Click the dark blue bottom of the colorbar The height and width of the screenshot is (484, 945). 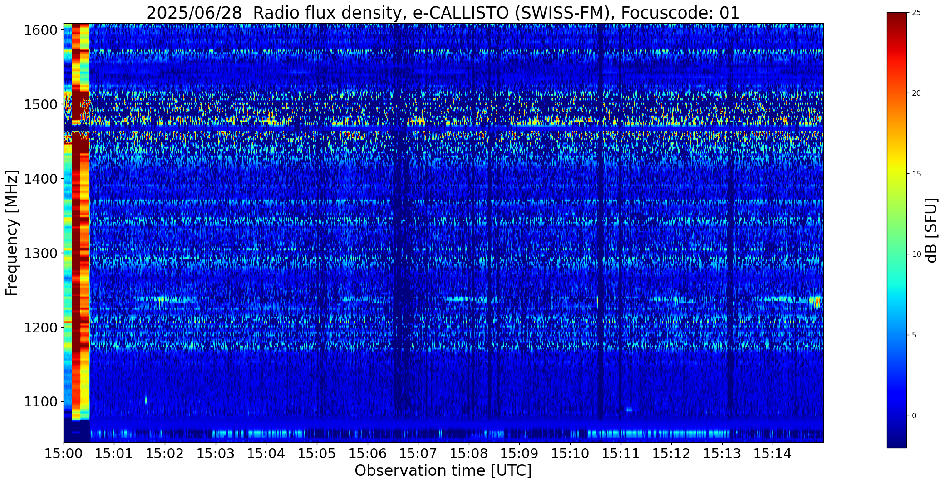click(x=897, y=439)
